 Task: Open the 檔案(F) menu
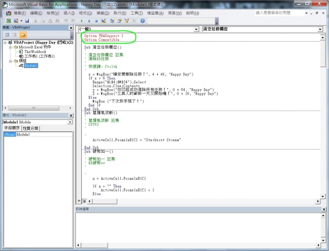[20, 13]
